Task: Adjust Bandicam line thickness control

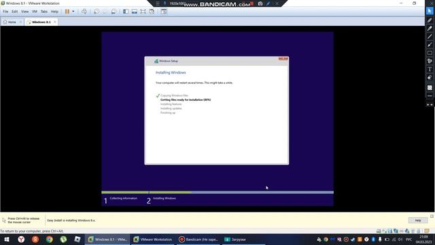Action: [x=430, y=96]
